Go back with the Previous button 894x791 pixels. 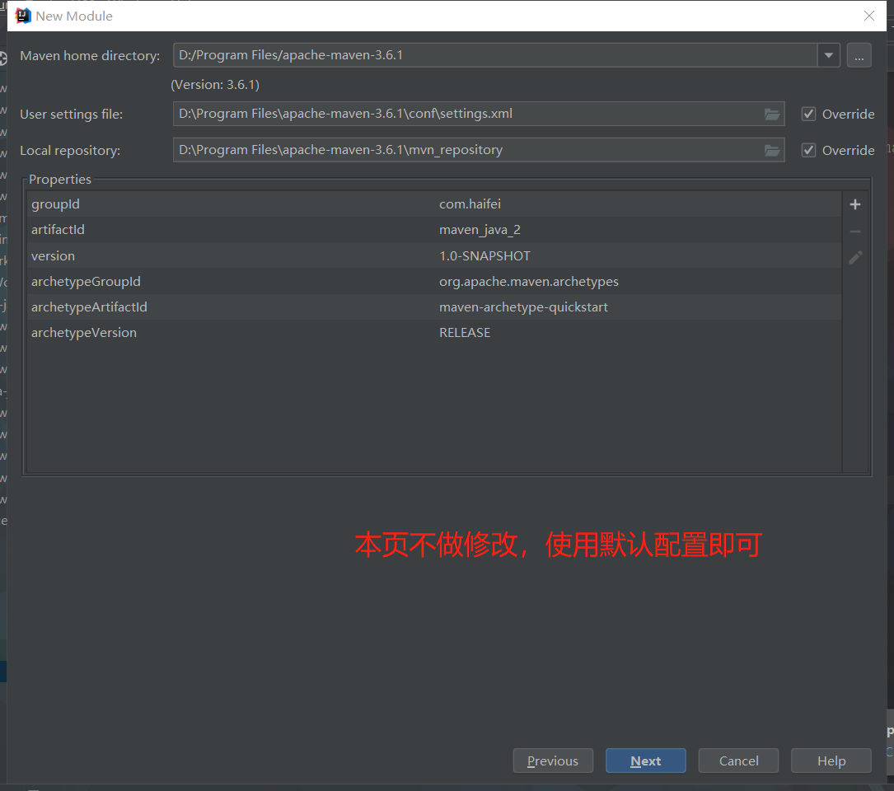coord(553,761)
